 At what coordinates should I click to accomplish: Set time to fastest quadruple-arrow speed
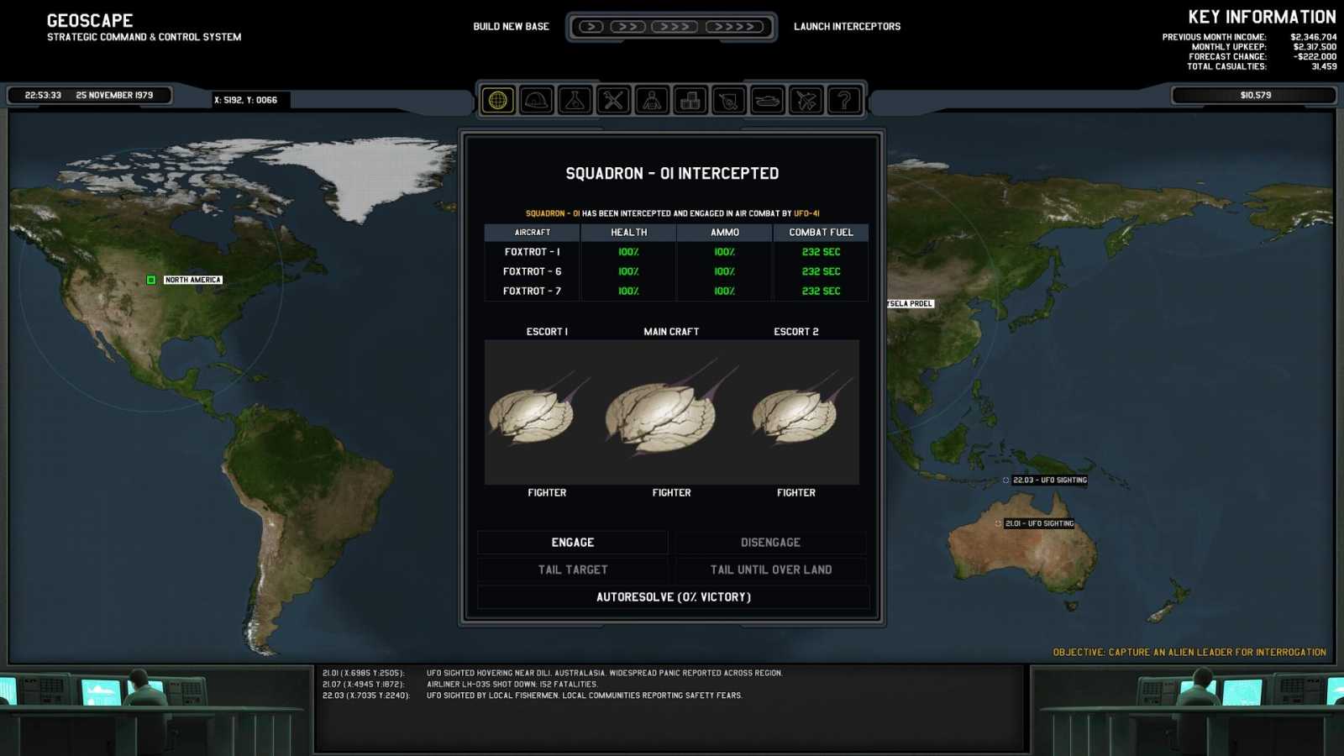click(734, 27)
